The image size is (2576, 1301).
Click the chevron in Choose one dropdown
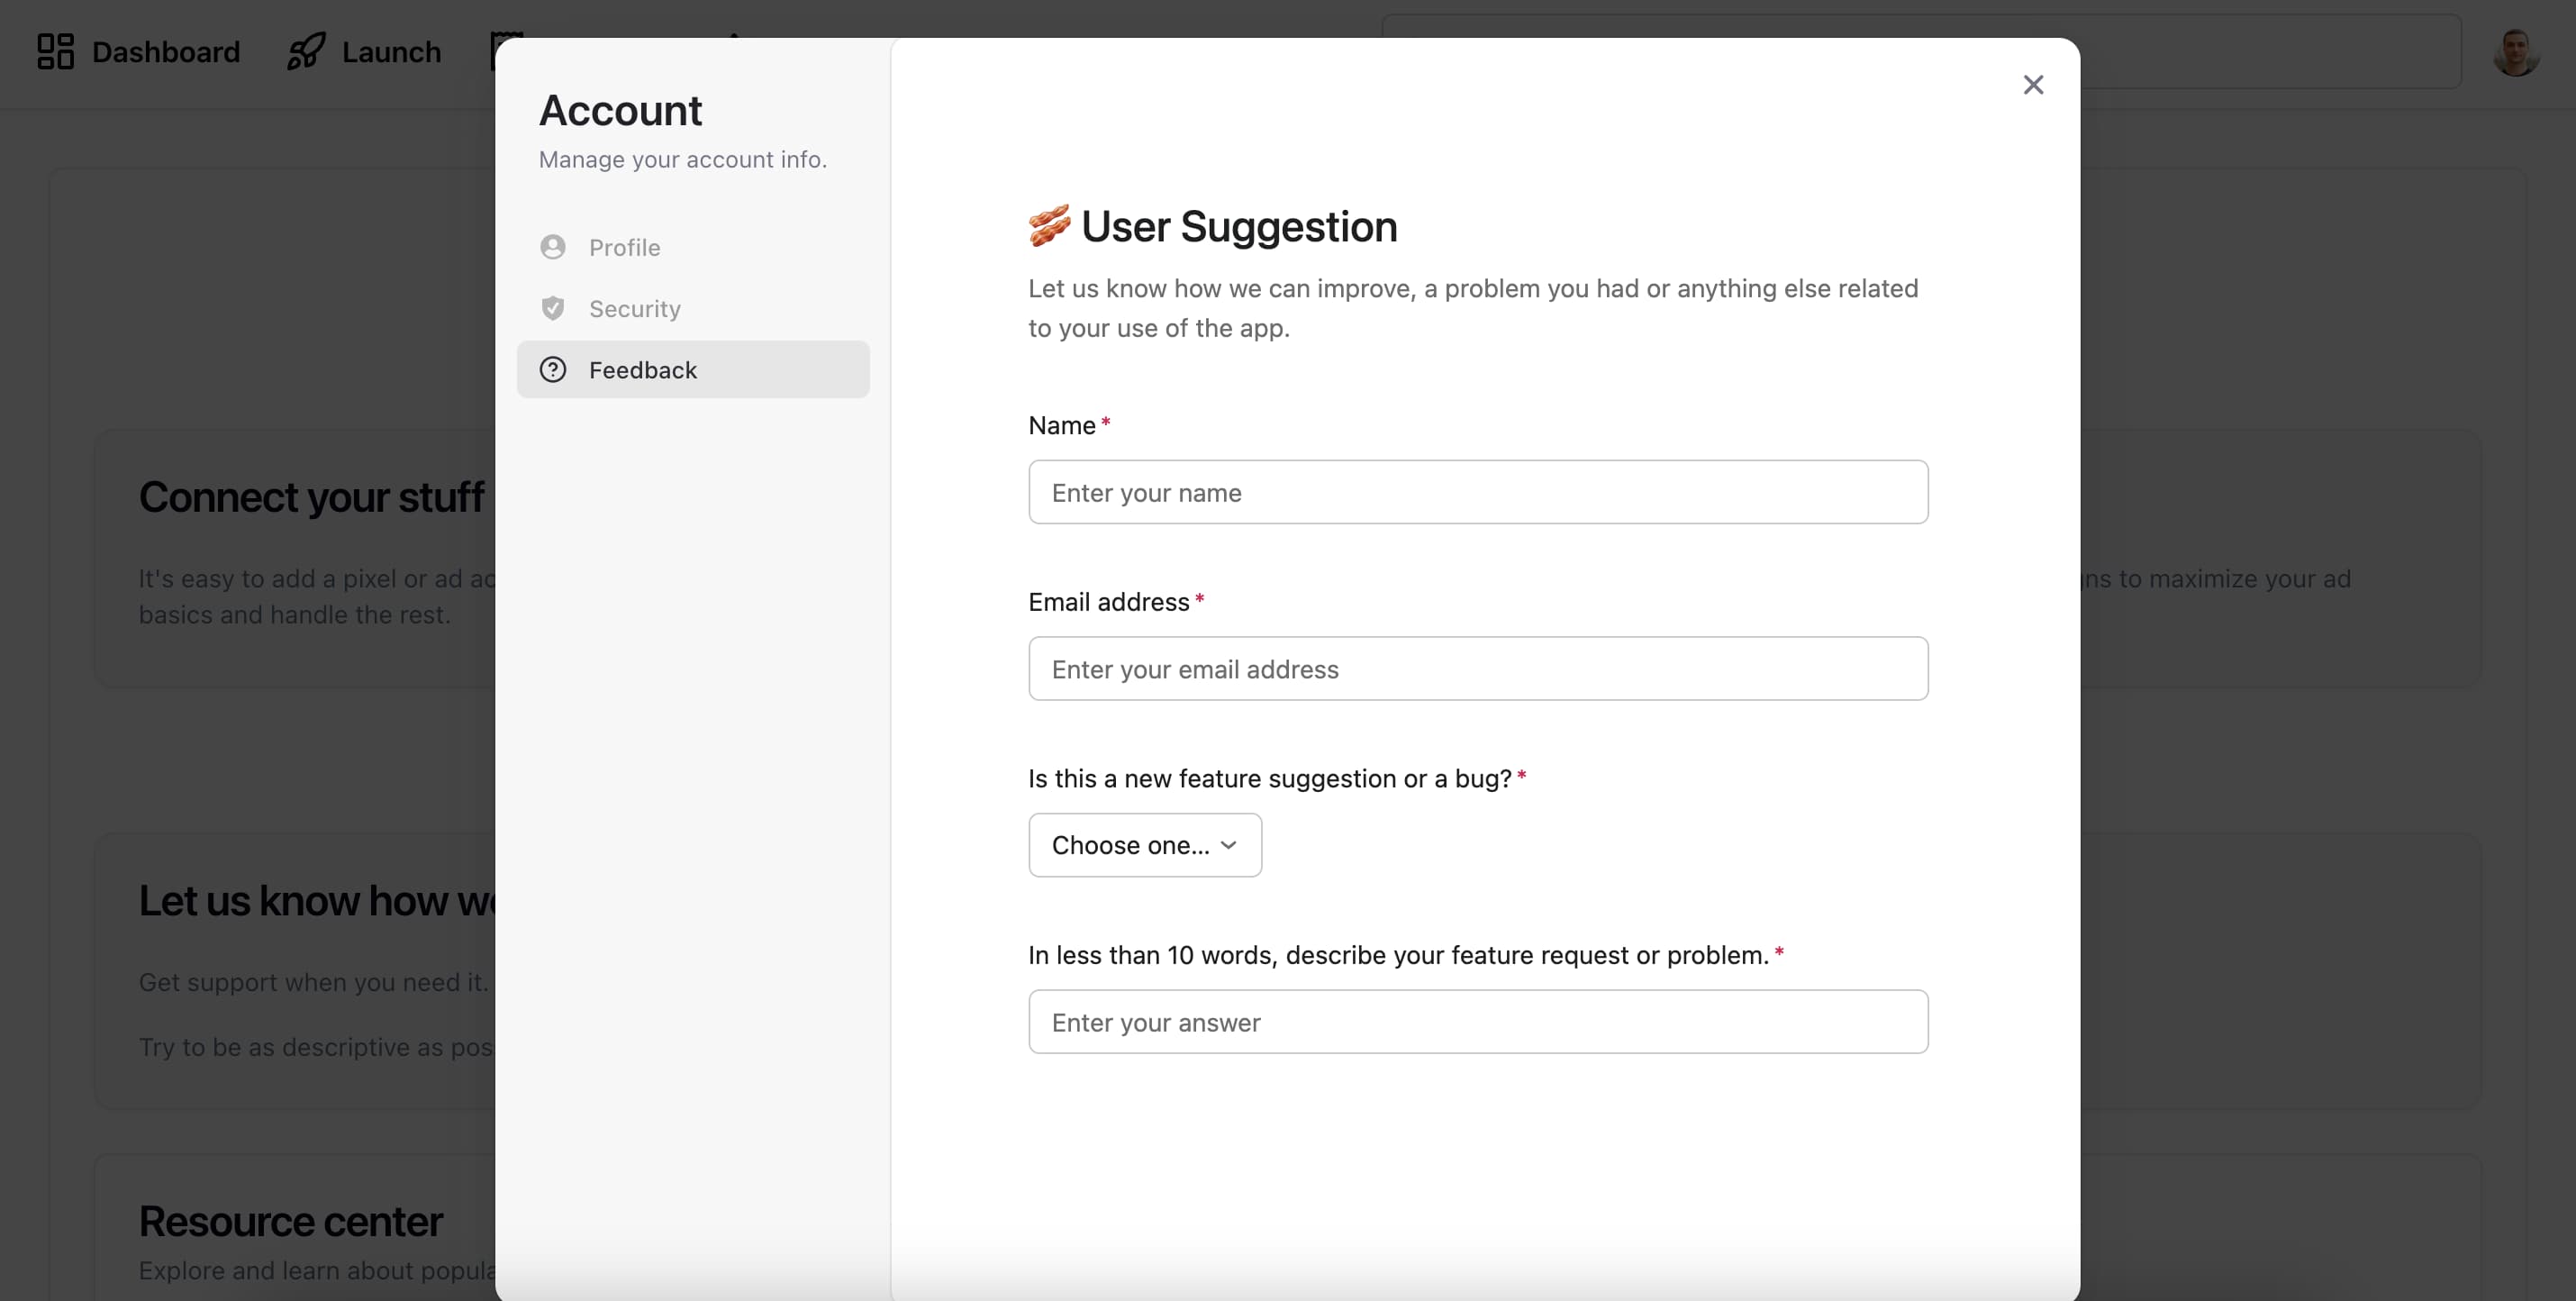(x=1229, y=845)
